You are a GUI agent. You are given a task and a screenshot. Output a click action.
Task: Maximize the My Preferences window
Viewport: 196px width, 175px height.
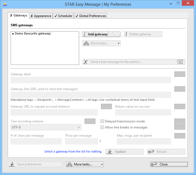178,3
